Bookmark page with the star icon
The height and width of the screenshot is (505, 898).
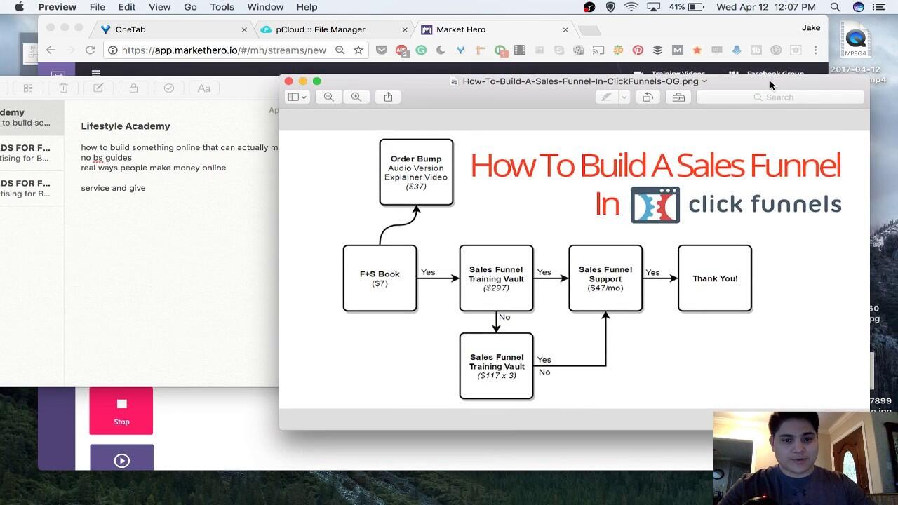[358, 50]
